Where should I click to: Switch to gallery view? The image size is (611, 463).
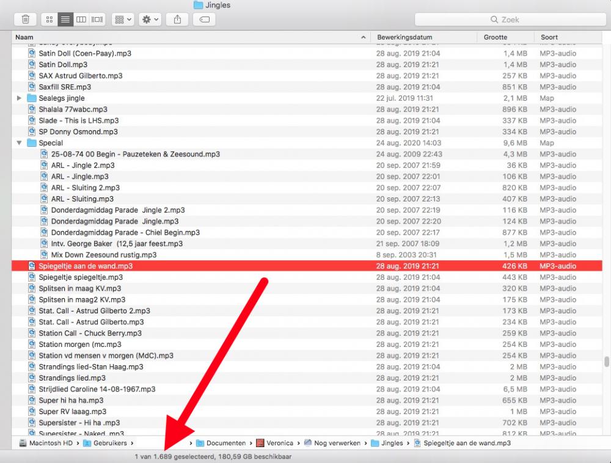click(x=96, y=19)
